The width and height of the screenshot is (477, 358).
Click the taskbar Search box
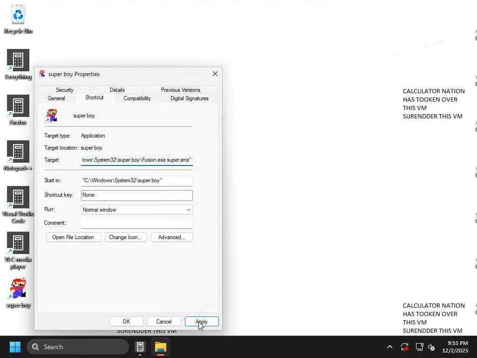click(78, 347)
